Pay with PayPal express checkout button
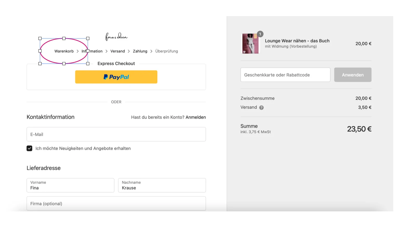This screenshot has height=229, width=414. pos(116,77)
